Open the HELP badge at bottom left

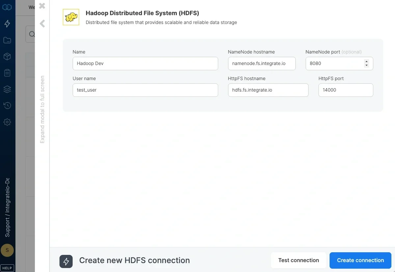point(7,268)
